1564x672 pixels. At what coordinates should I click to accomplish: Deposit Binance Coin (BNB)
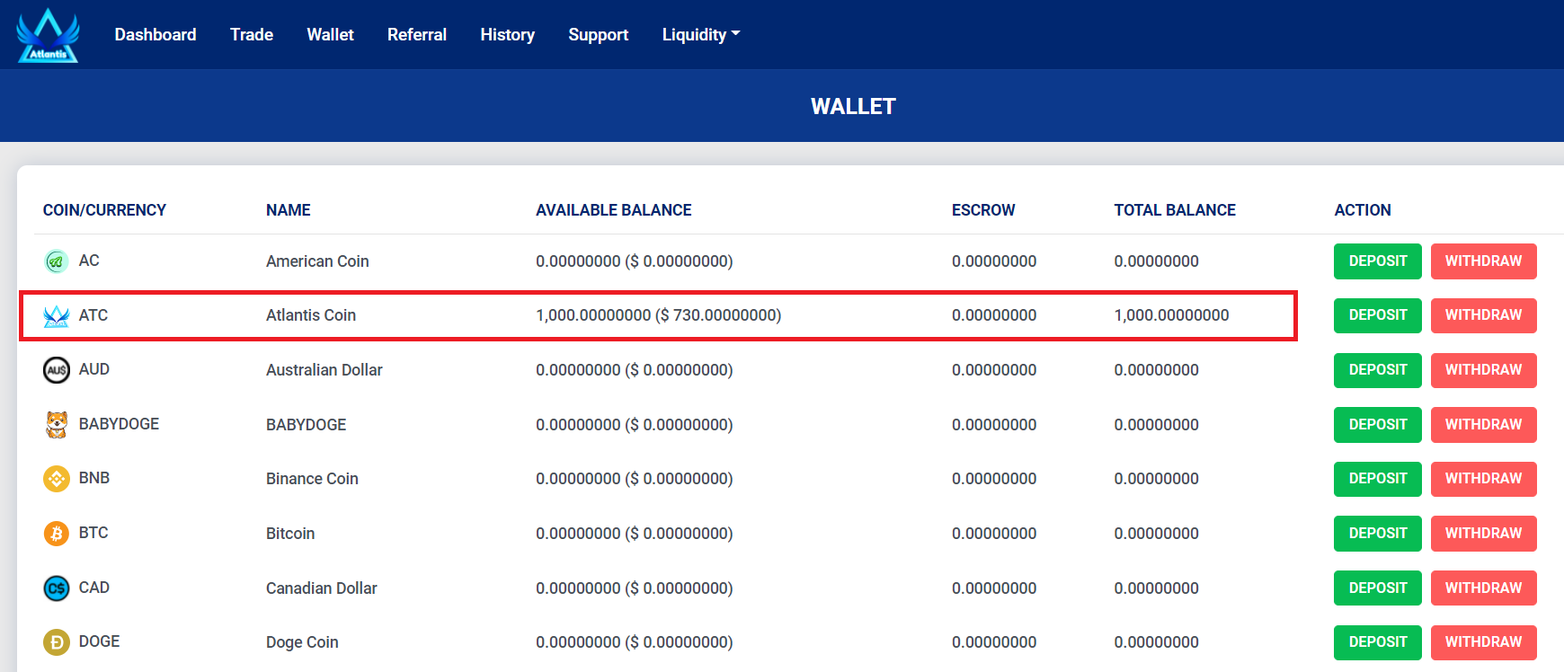click(x=1378, y=479)
